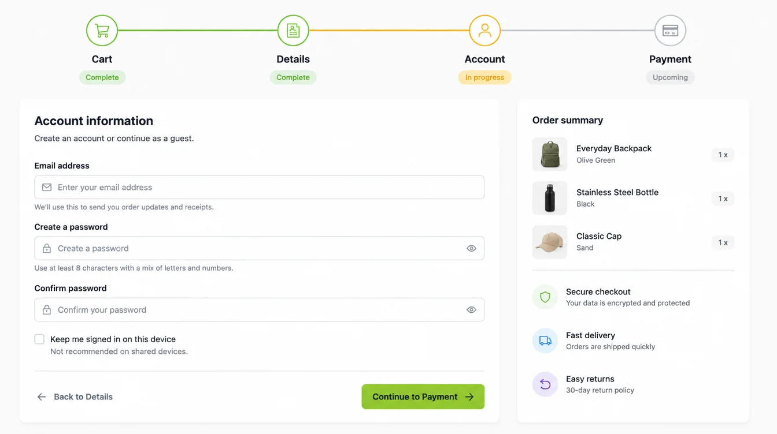Show password in Confirm password field

click(x=472, y=310)
